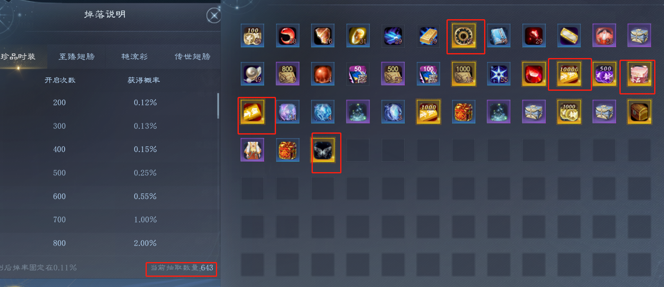Switch to the 艳流彩 tab

coord(135,56)
